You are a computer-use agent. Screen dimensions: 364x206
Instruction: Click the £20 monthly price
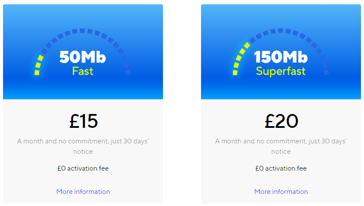281,121
